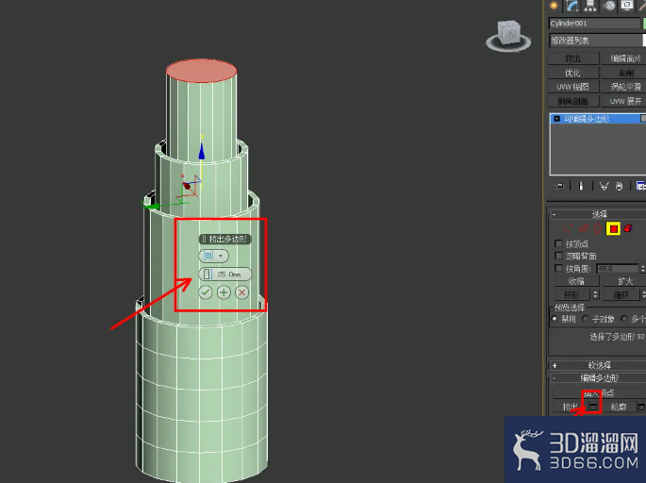The width and height of the screenshot is (646, 483).
Task: Open the Create panel star tab
Action: [555, 6]
